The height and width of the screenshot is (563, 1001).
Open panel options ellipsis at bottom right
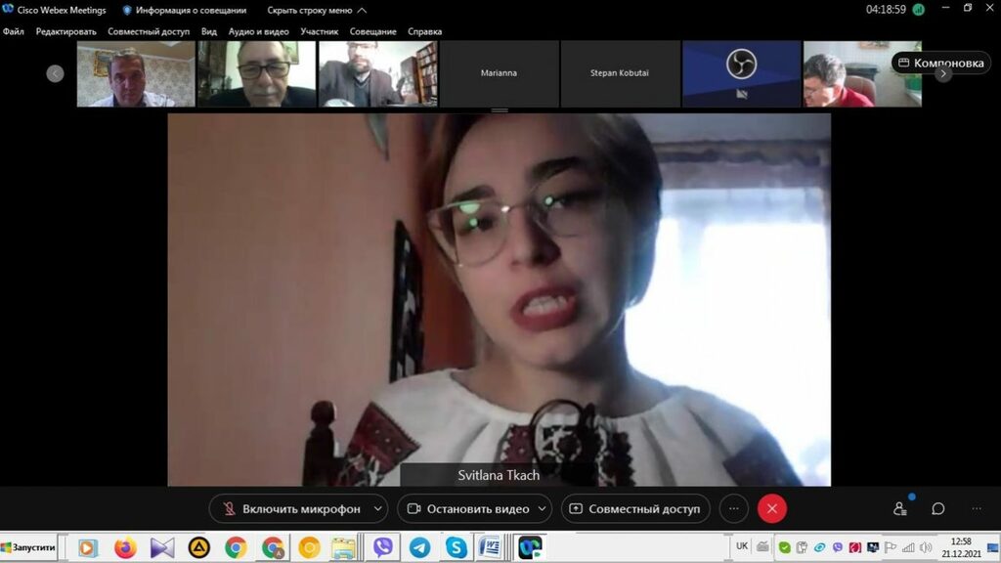(x=976, y=508)
